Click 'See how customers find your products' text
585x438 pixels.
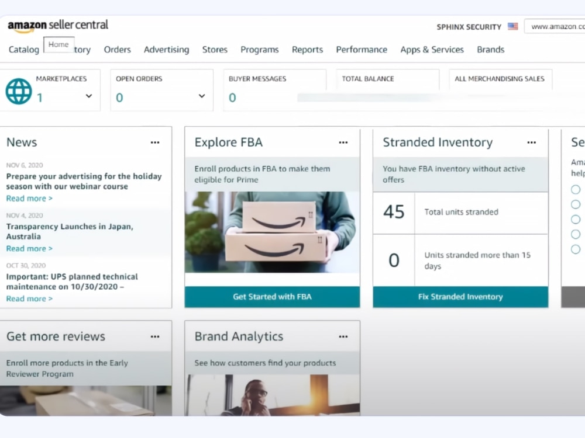pyautogui.click(x=265, y=363)
